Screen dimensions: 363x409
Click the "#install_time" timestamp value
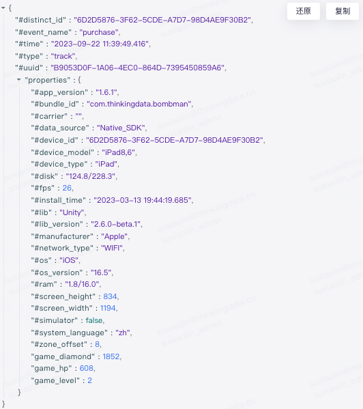click(x=143, y=200)
